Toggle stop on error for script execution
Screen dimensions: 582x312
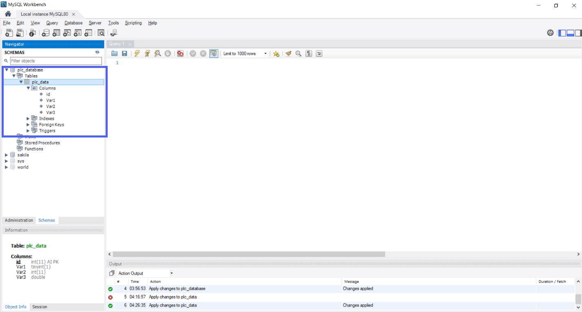coord(180,53)
